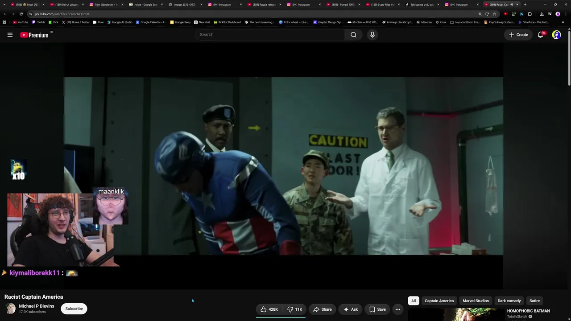Viewport: 571px width, 321px height.
Task: Open the tab search dropdown arrow
Action: [4, 4]
